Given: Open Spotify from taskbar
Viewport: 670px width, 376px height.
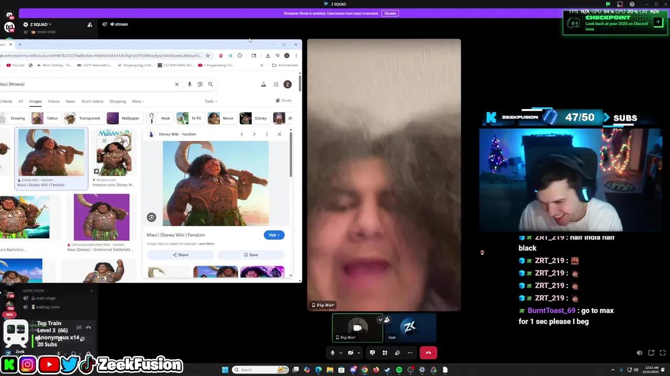Looking at the screenshot, I should pos(399,370).
